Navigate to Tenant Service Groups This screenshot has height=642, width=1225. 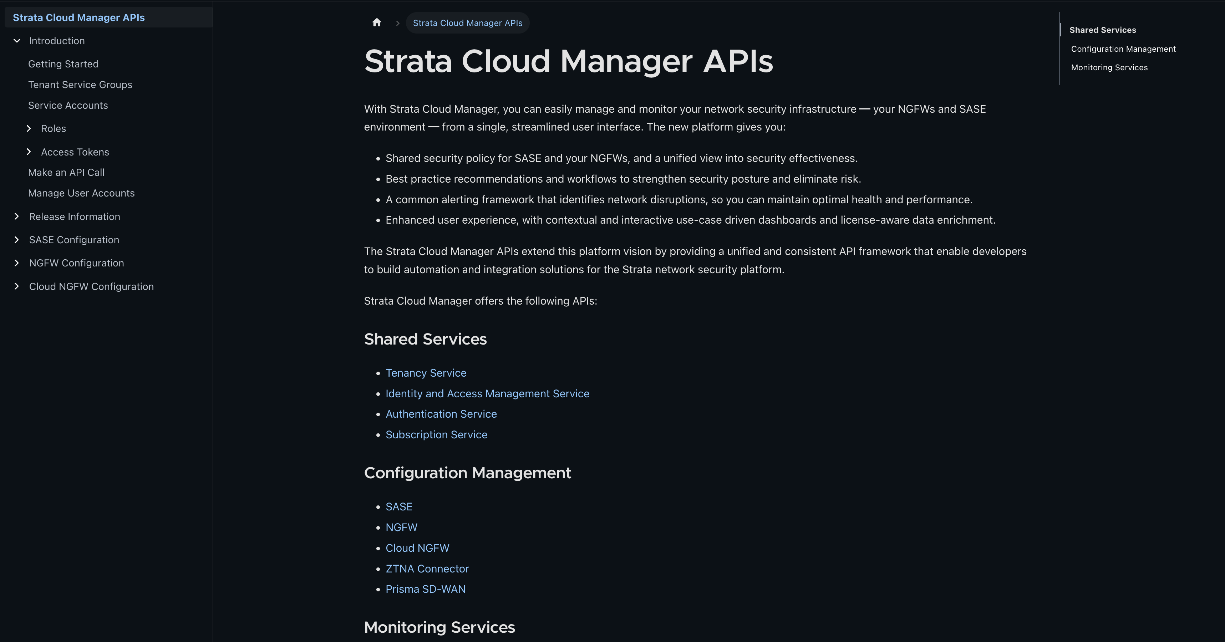pos(80,85)
